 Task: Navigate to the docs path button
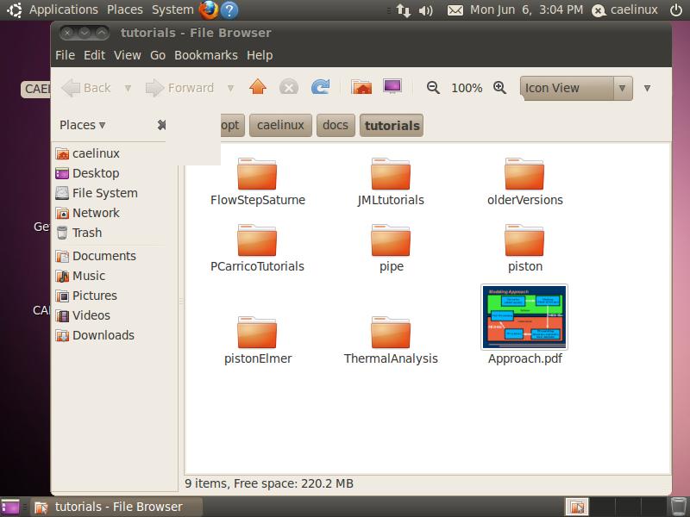click(335, 125)
